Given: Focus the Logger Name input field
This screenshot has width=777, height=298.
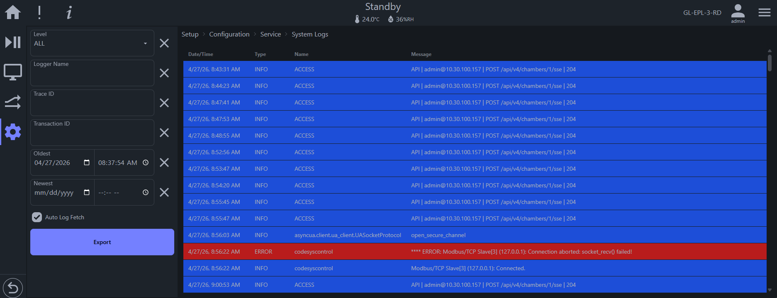Looking at the screenshot, I should [92, 73].
